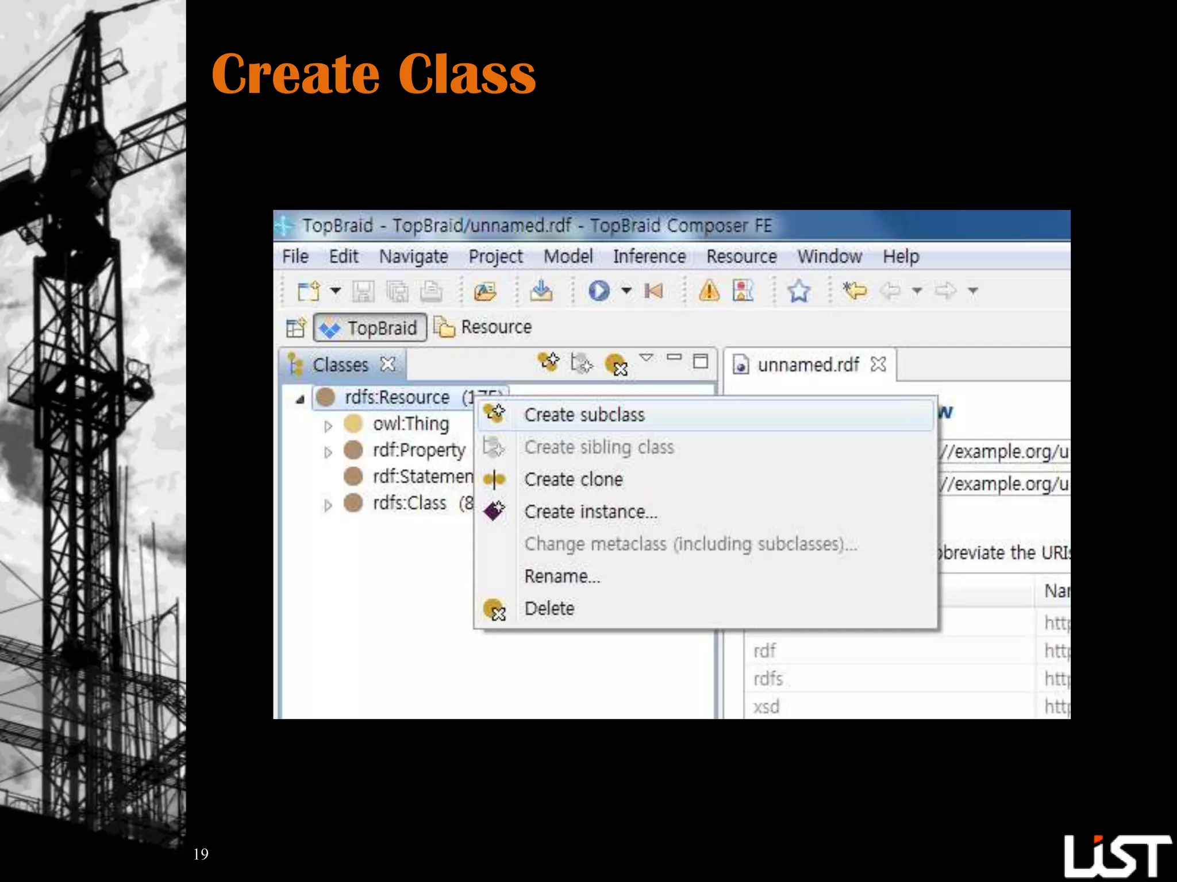Open the Edit menu
The height and width of the screenshot is (882, 1177).
(x=343, y=256)
